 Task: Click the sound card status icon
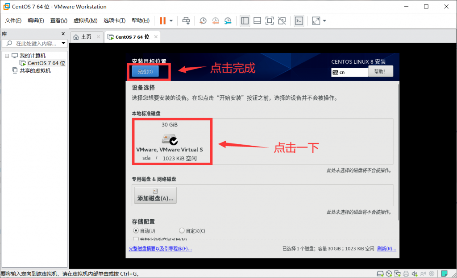click(415, 274)
